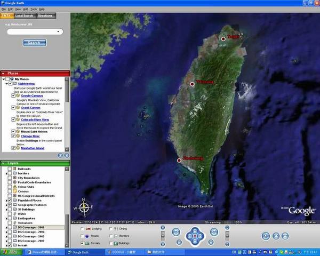
Task: Collapse the Places panel header
Action: [3, 73]
